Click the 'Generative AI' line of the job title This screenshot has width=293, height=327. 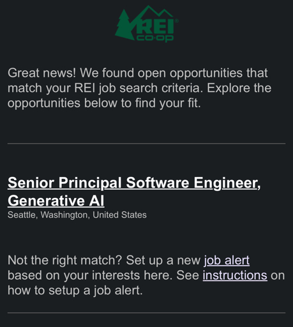tap(56, 201)
